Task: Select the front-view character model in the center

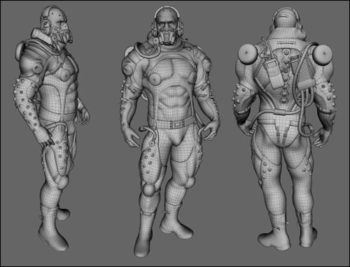Action: point(170,131)
